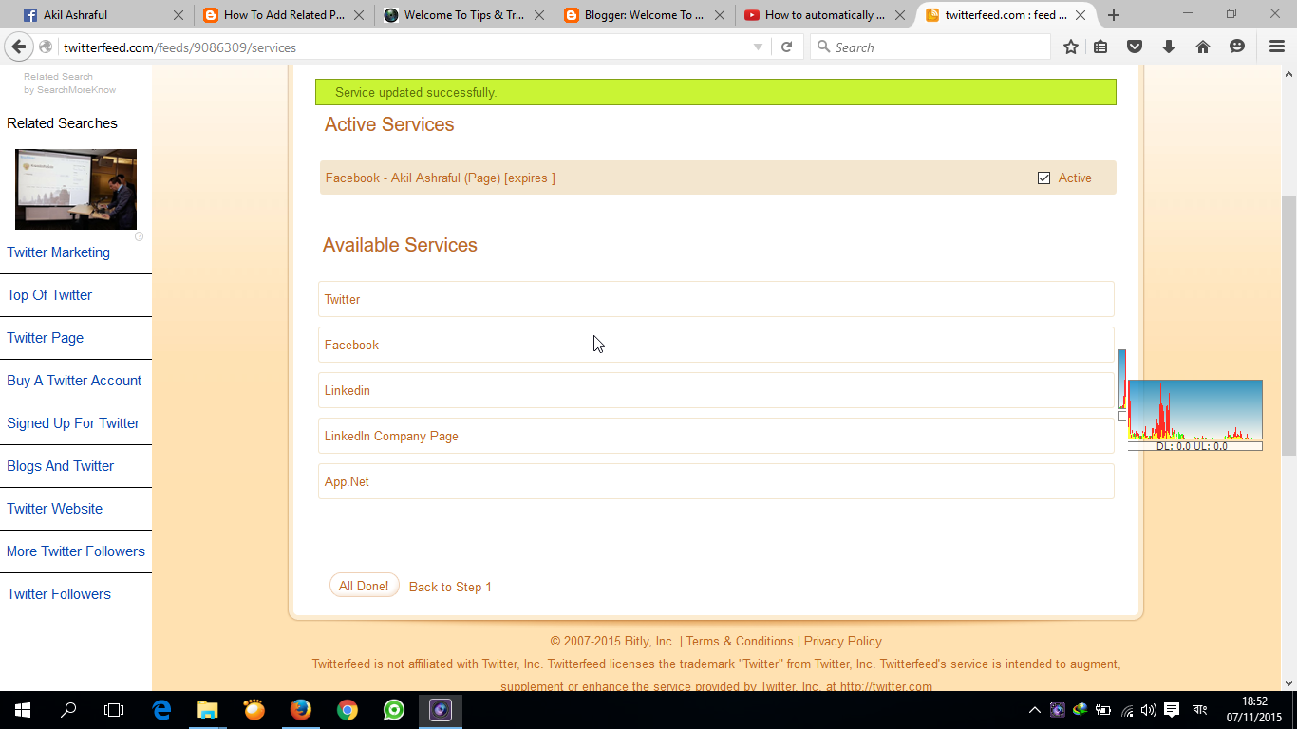The height and width of the screenshot is (729, 1297).
Task: Go back using browser back arrow
Action: (x=18, y=47)
